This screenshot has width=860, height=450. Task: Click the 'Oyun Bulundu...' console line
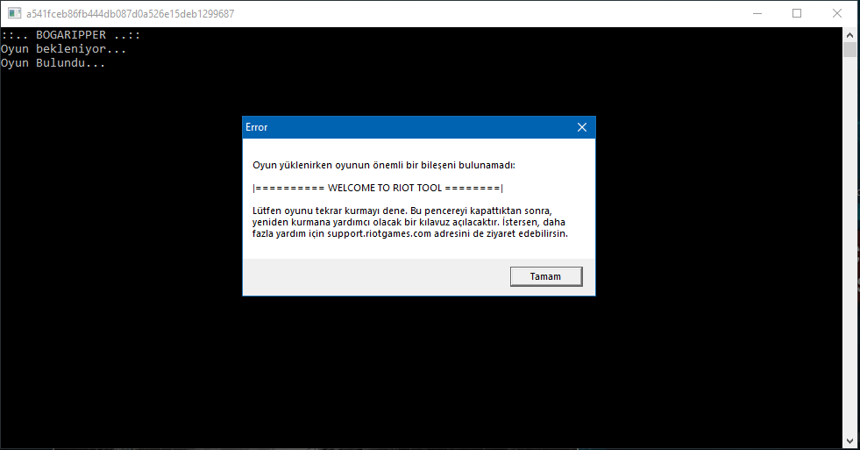53,63
